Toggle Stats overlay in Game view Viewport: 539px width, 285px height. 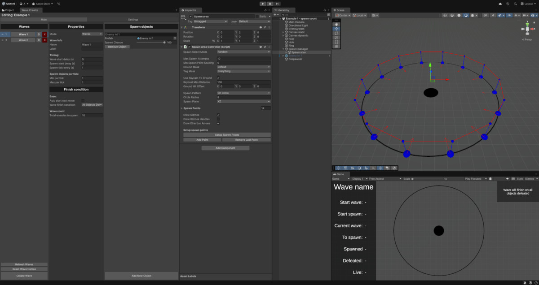(520, 179)
